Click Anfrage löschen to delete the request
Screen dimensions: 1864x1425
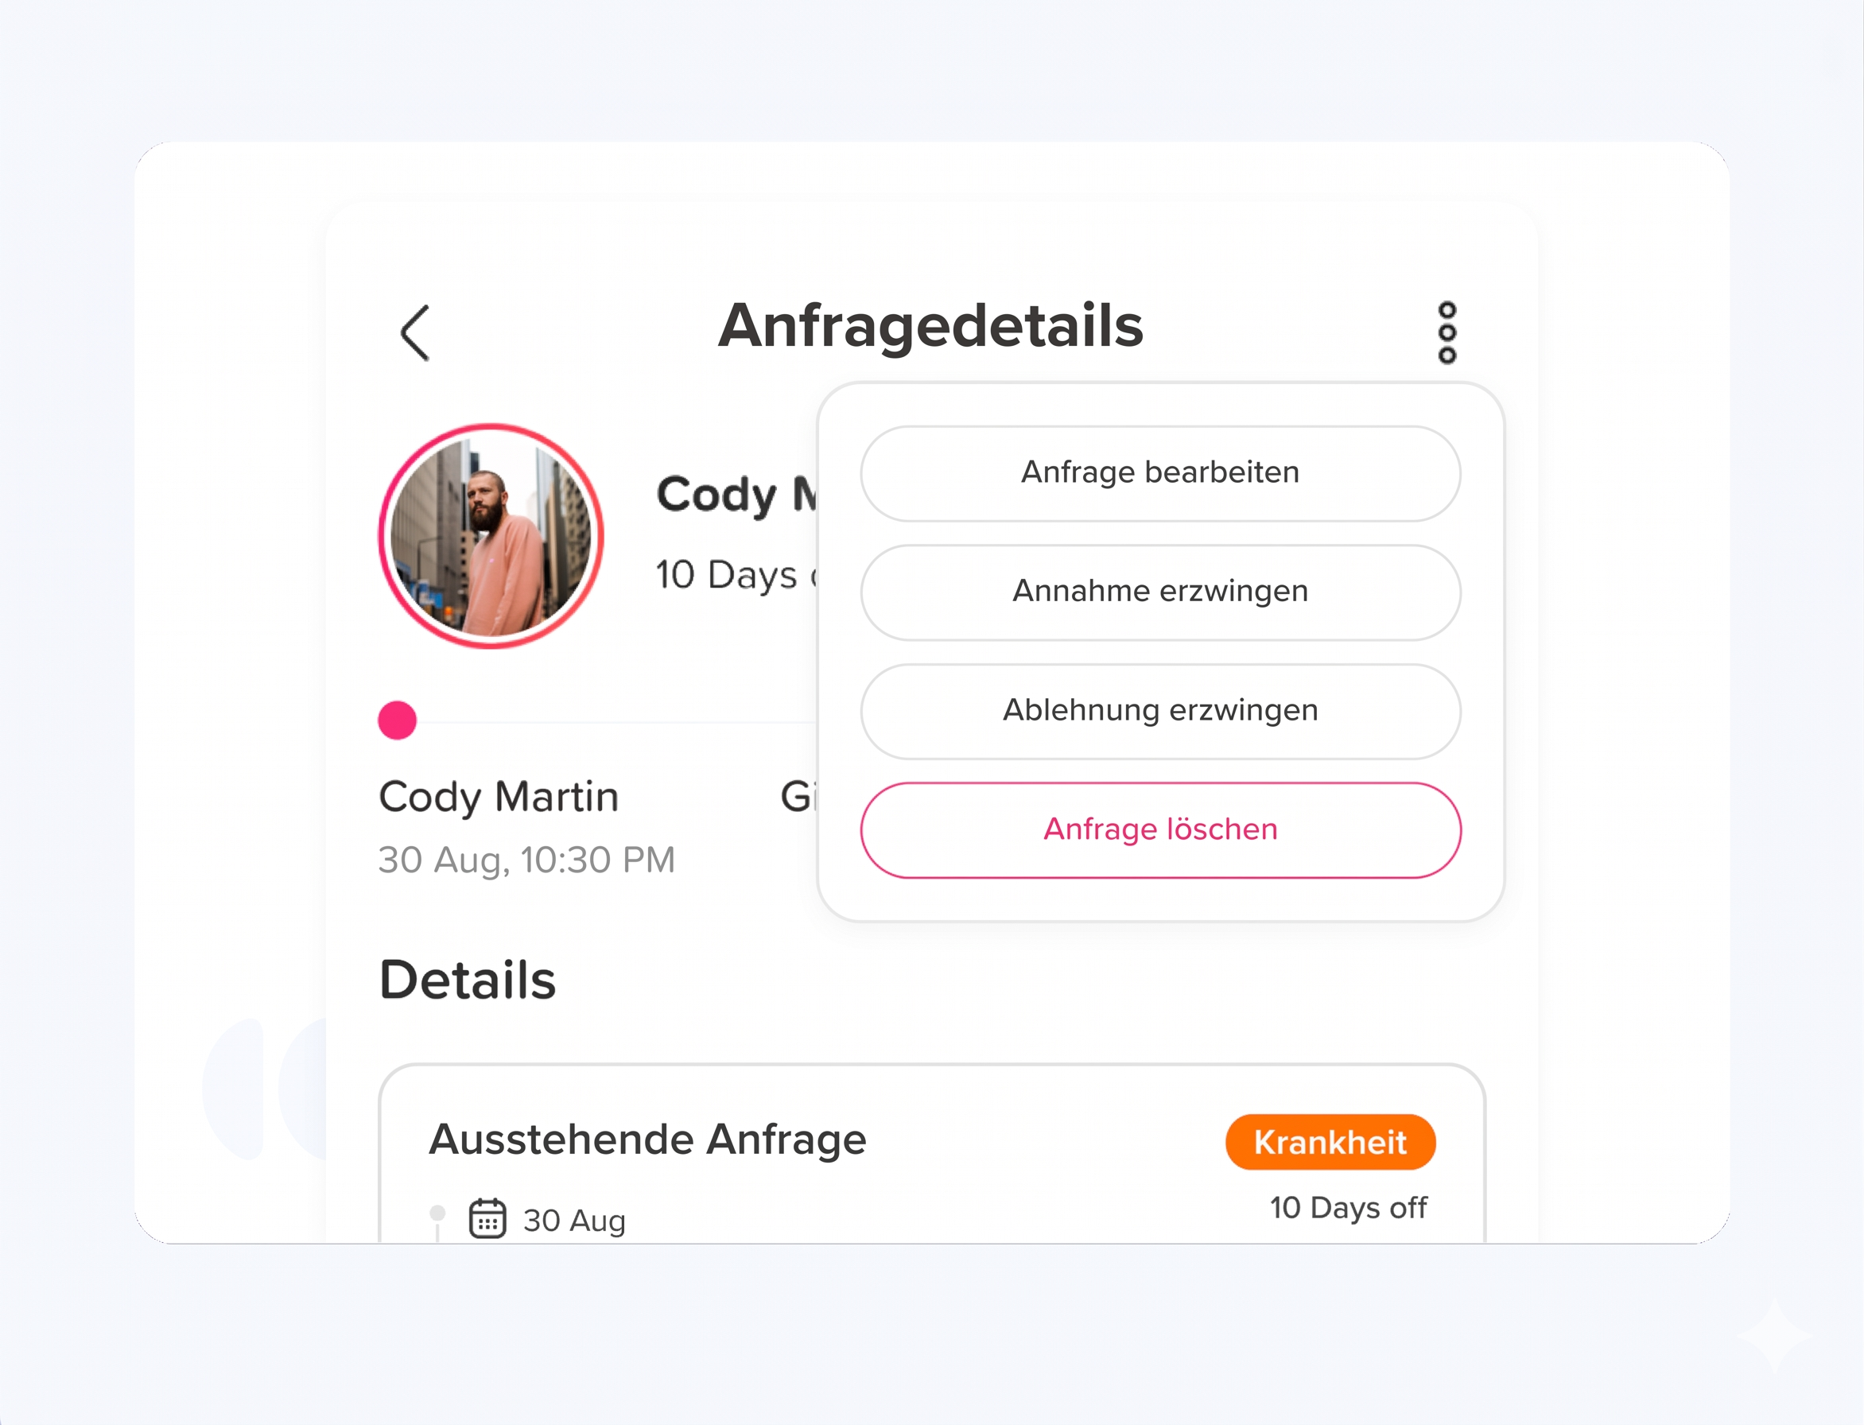[x=1160, y=829]
